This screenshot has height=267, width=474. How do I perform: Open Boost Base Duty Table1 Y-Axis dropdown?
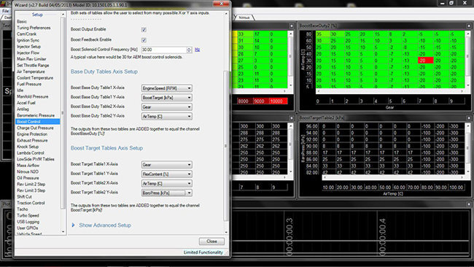pyautogui.click(x=166, y=98)
